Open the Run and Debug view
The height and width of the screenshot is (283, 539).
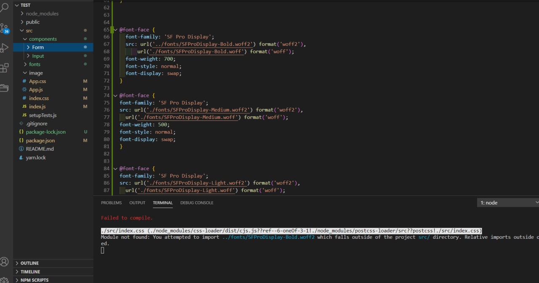tap(4, 48)
